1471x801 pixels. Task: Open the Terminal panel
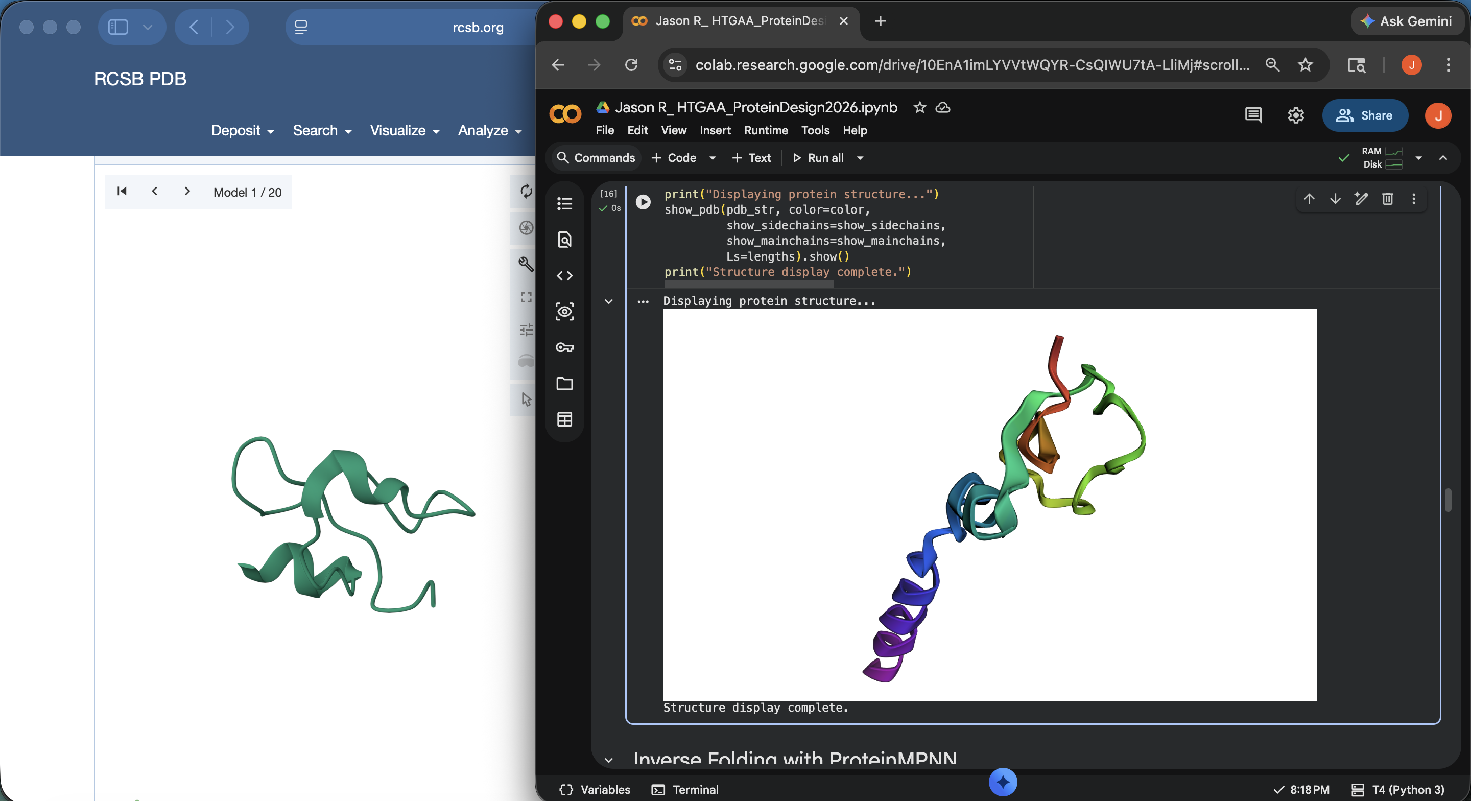685,790
